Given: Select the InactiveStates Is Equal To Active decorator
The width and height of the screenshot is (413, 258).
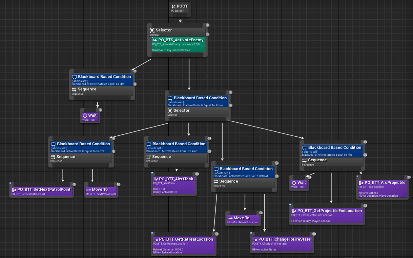Looking at the screenshot, I should (198, 101).
